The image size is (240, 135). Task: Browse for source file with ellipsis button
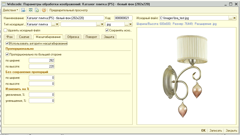point(231,18)
